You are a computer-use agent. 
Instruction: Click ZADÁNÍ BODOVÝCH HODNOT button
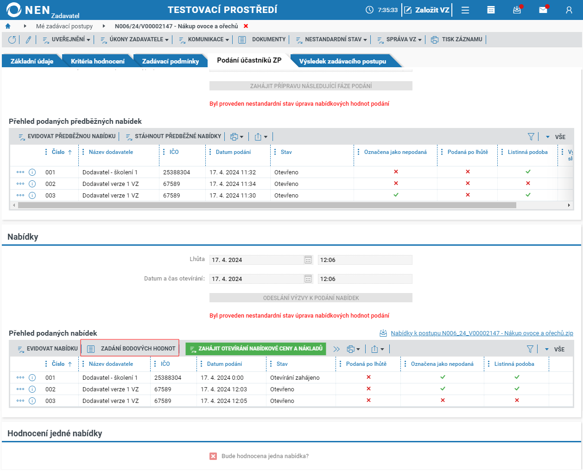pyautogui.click(x=130, y=349)
